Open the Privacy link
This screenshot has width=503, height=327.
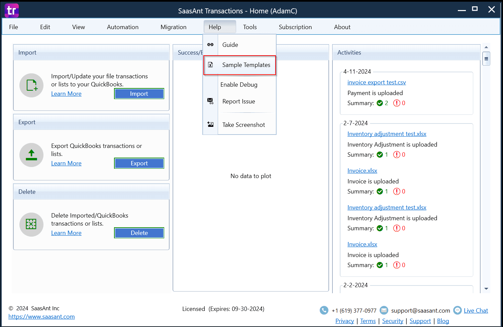click(344, 321)
